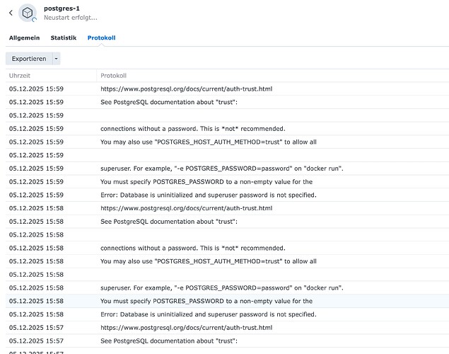Image resolution: width=449 pixels, height=354 pixels.
Task: Switch to the Allgemein tab
Action: coord(24,38)
